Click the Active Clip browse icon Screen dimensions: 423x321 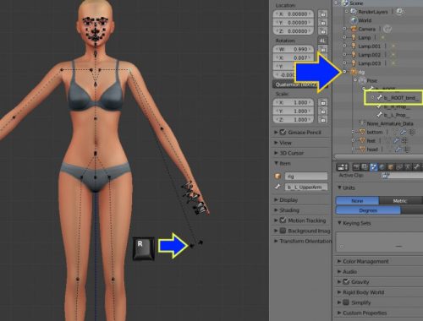tap(385, 176)
